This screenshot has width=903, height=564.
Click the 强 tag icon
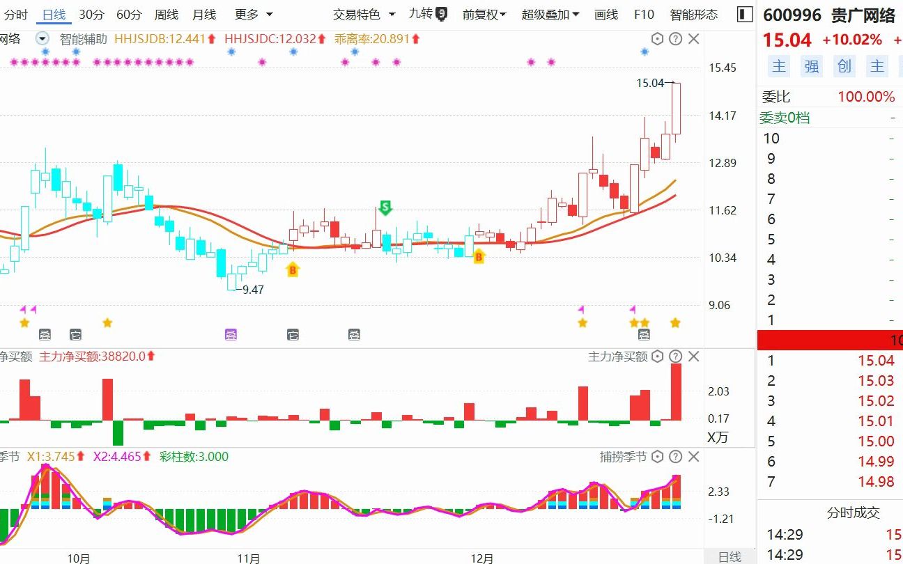click(x=812, y=66)
